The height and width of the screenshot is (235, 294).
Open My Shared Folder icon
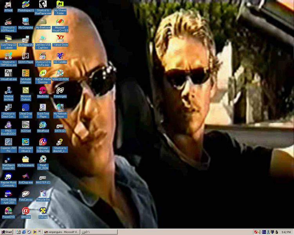(60, 8)
